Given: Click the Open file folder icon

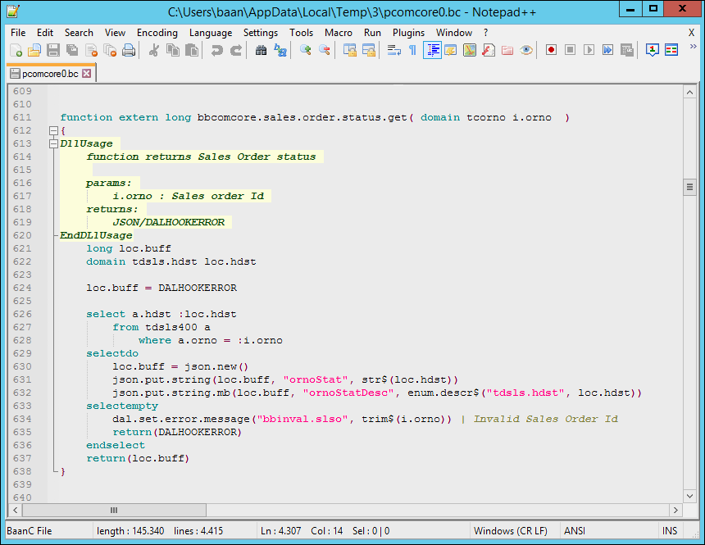Looking at the screenshot, I should point(34,50).
